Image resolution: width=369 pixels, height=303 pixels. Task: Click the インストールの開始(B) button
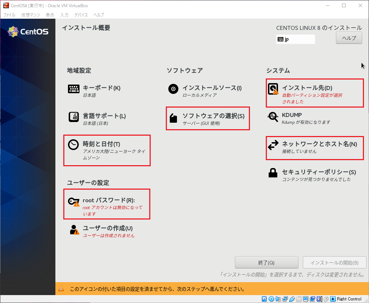(x=334, y=262)
